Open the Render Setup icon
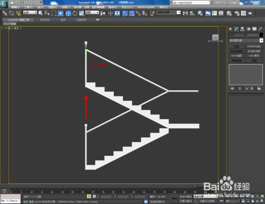Image resolution: width=265 pixels, height=204 pixels. (x=237, y=13)
